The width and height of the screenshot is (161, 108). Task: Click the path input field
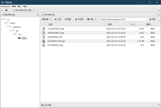123,19
